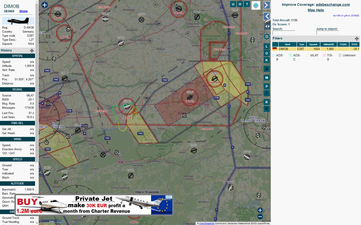Screen dimensions: 361x225
Task: Collapse the SPATIAL section header
Action: pos(17,55)
